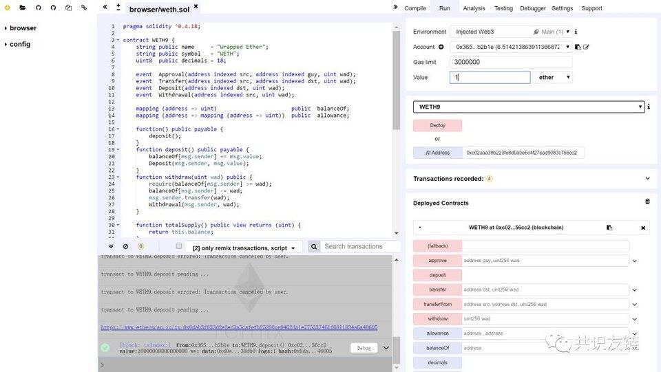
Task: Click the trash icon in Deployed Contracts
Action: [647, 201]
